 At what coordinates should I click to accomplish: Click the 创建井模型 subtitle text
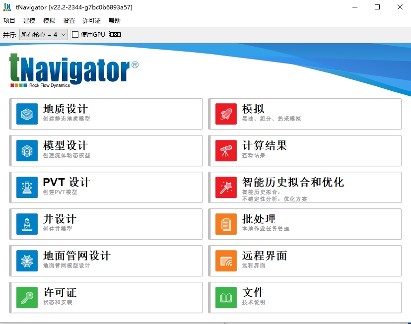pyautogui.click(x=58, y=229)
